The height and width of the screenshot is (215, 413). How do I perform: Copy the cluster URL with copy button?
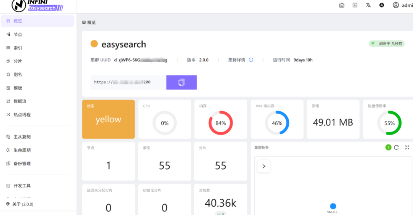coord(182,82)
